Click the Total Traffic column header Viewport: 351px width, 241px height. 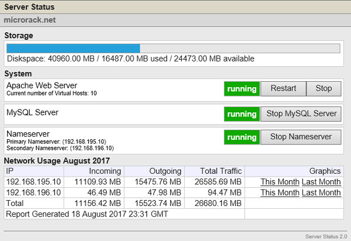215,171
